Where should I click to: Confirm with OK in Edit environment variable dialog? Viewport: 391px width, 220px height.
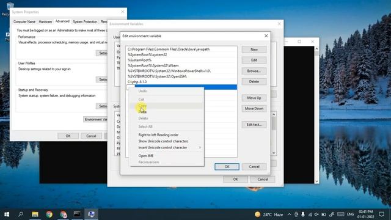pos(227,167)
